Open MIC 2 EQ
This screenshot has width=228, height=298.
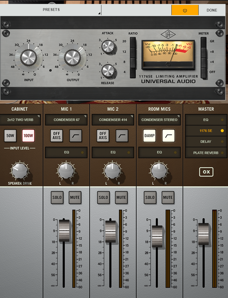click(113, 152)
